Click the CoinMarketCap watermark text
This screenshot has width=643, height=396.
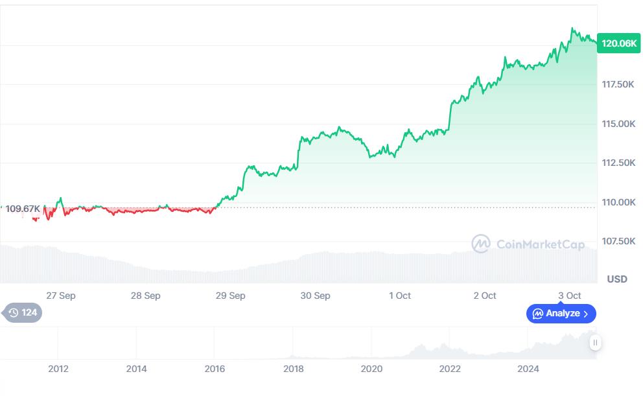click(540, 244)
